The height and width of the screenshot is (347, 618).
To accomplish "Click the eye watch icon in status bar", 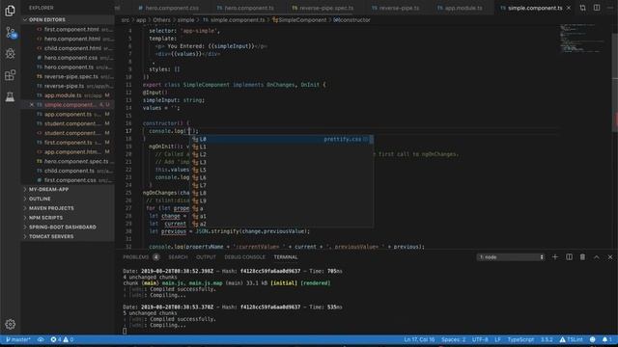I will pos(41,339).
